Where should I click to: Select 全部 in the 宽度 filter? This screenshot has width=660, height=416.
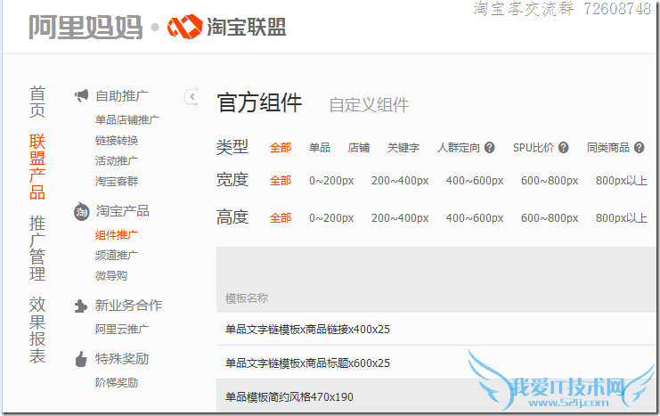coord(281,181)
